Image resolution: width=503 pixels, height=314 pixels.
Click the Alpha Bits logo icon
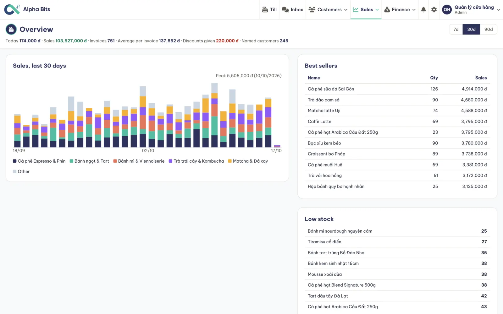click(12, 9)
